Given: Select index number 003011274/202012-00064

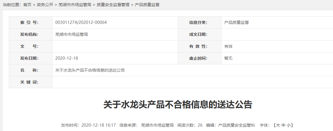Looking at the screenshot, I should [81, 22].
